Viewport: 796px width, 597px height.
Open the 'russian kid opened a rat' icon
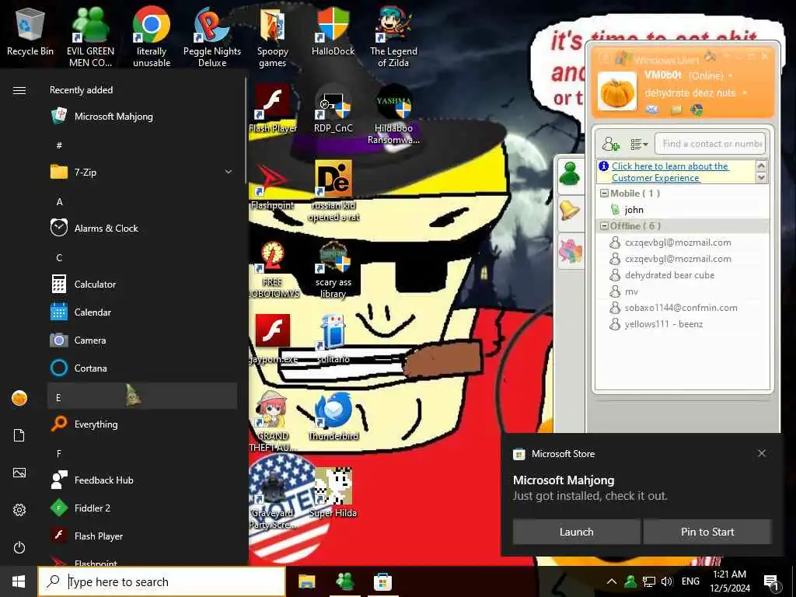(x=333, y=191)
